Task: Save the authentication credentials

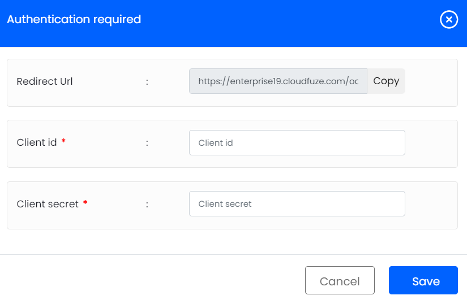Action: coord(423,281)
